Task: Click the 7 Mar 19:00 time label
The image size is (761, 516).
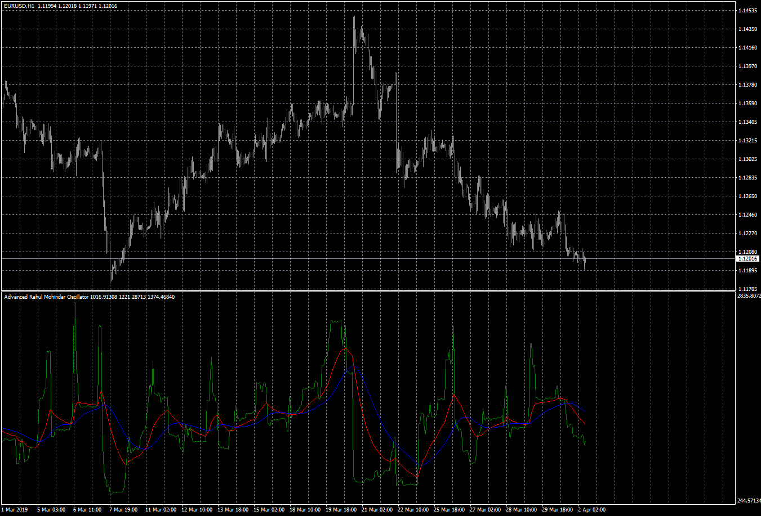Action: 123,510
